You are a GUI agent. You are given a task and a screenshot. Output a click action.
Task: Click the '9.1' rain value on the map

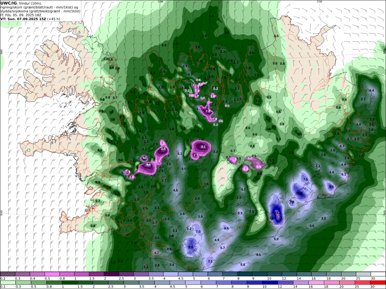tap(331, 187)
